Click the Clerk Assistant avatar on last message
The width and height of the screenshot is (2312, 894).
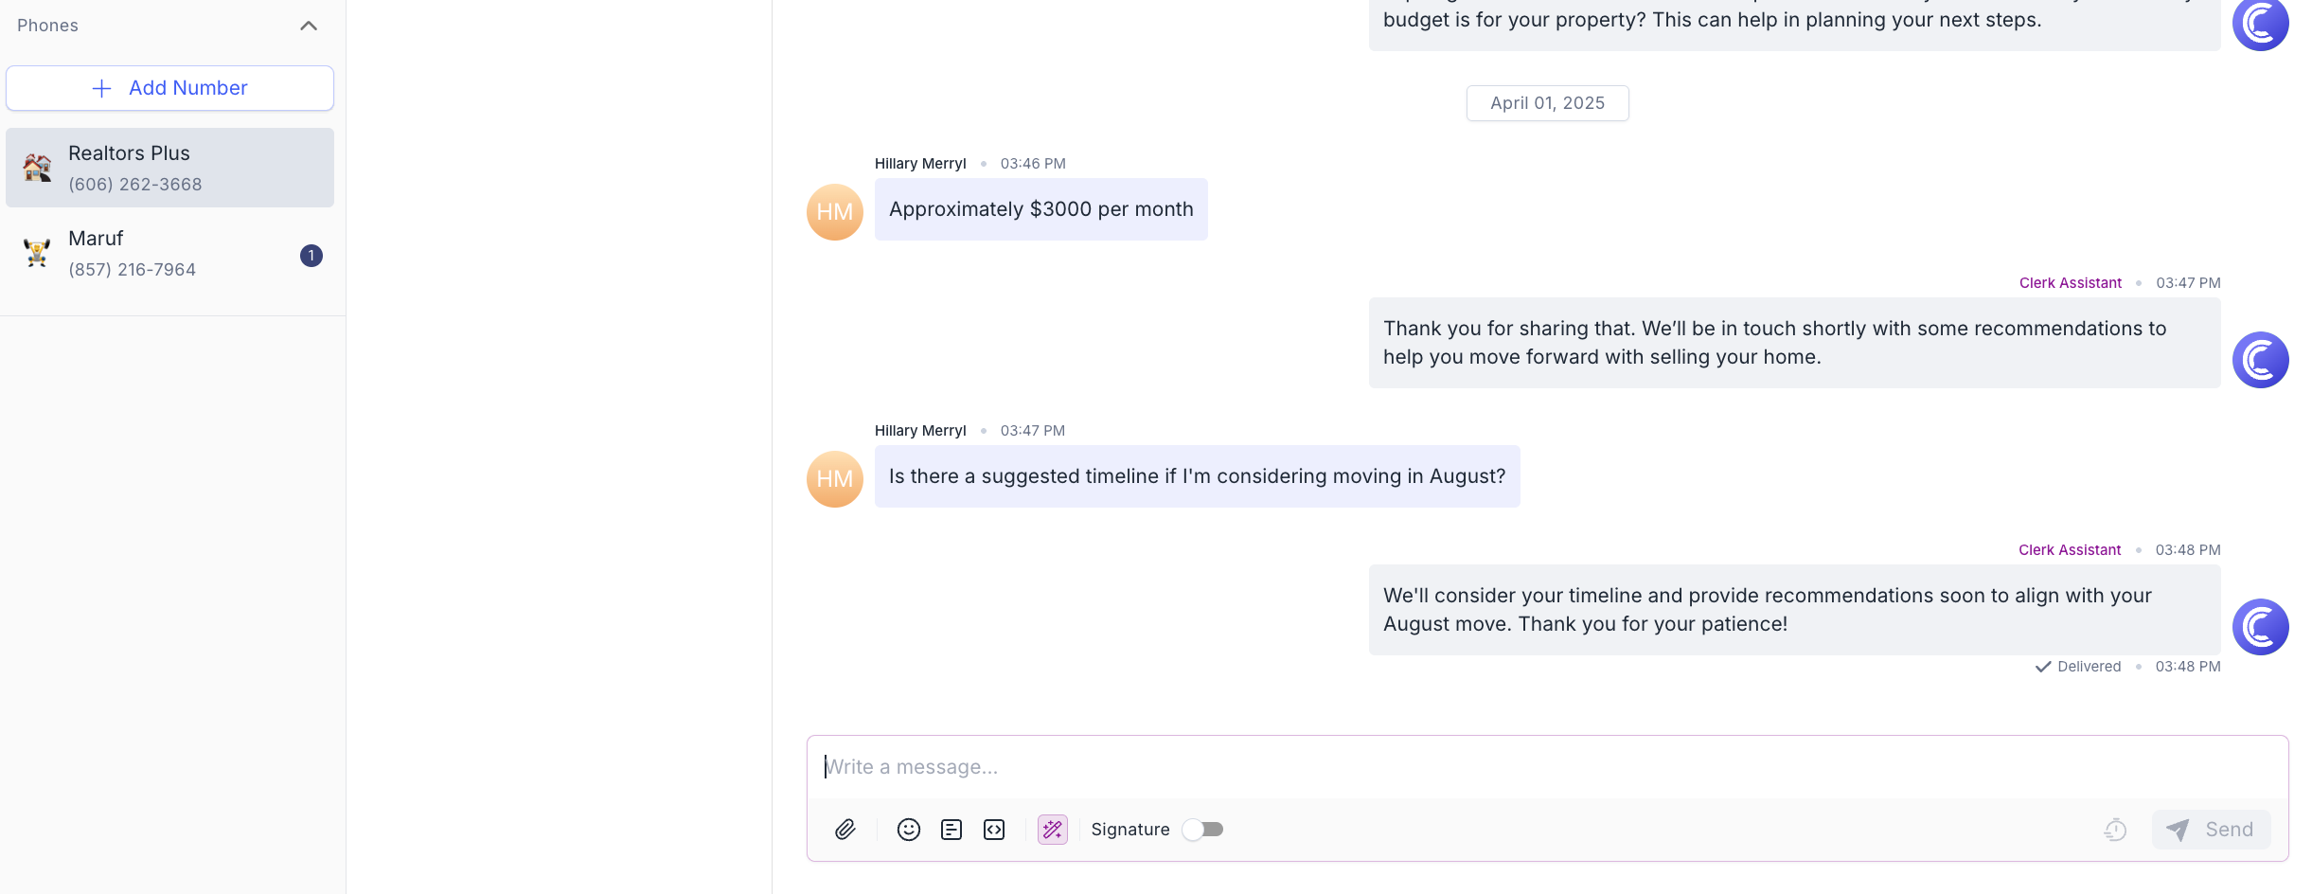(x=2261, y=627)
